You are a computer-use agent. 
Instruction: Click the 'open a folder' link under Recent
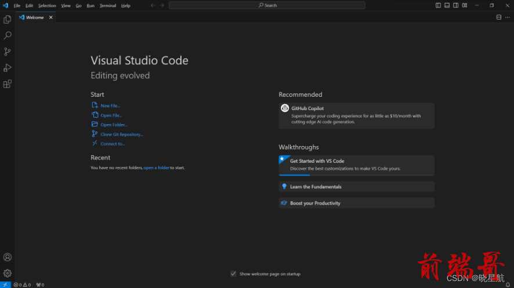(157, 167)
